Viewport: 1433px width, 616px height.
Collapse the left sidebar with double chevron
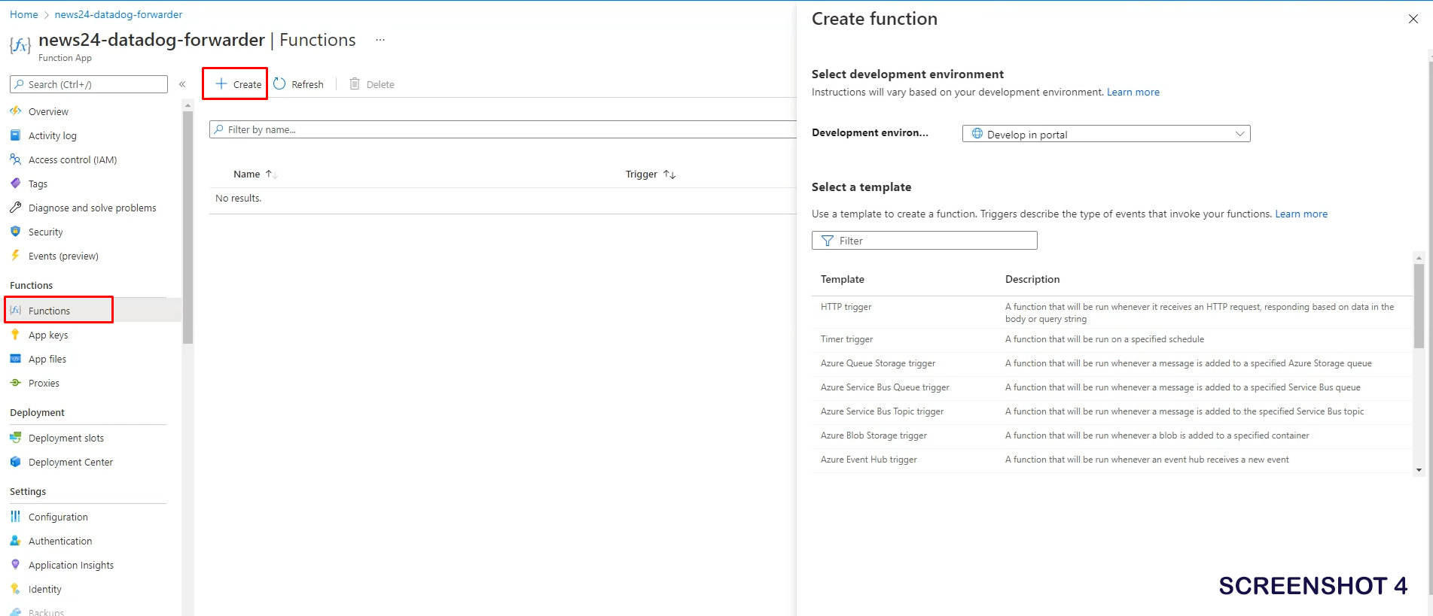point(182,84)
